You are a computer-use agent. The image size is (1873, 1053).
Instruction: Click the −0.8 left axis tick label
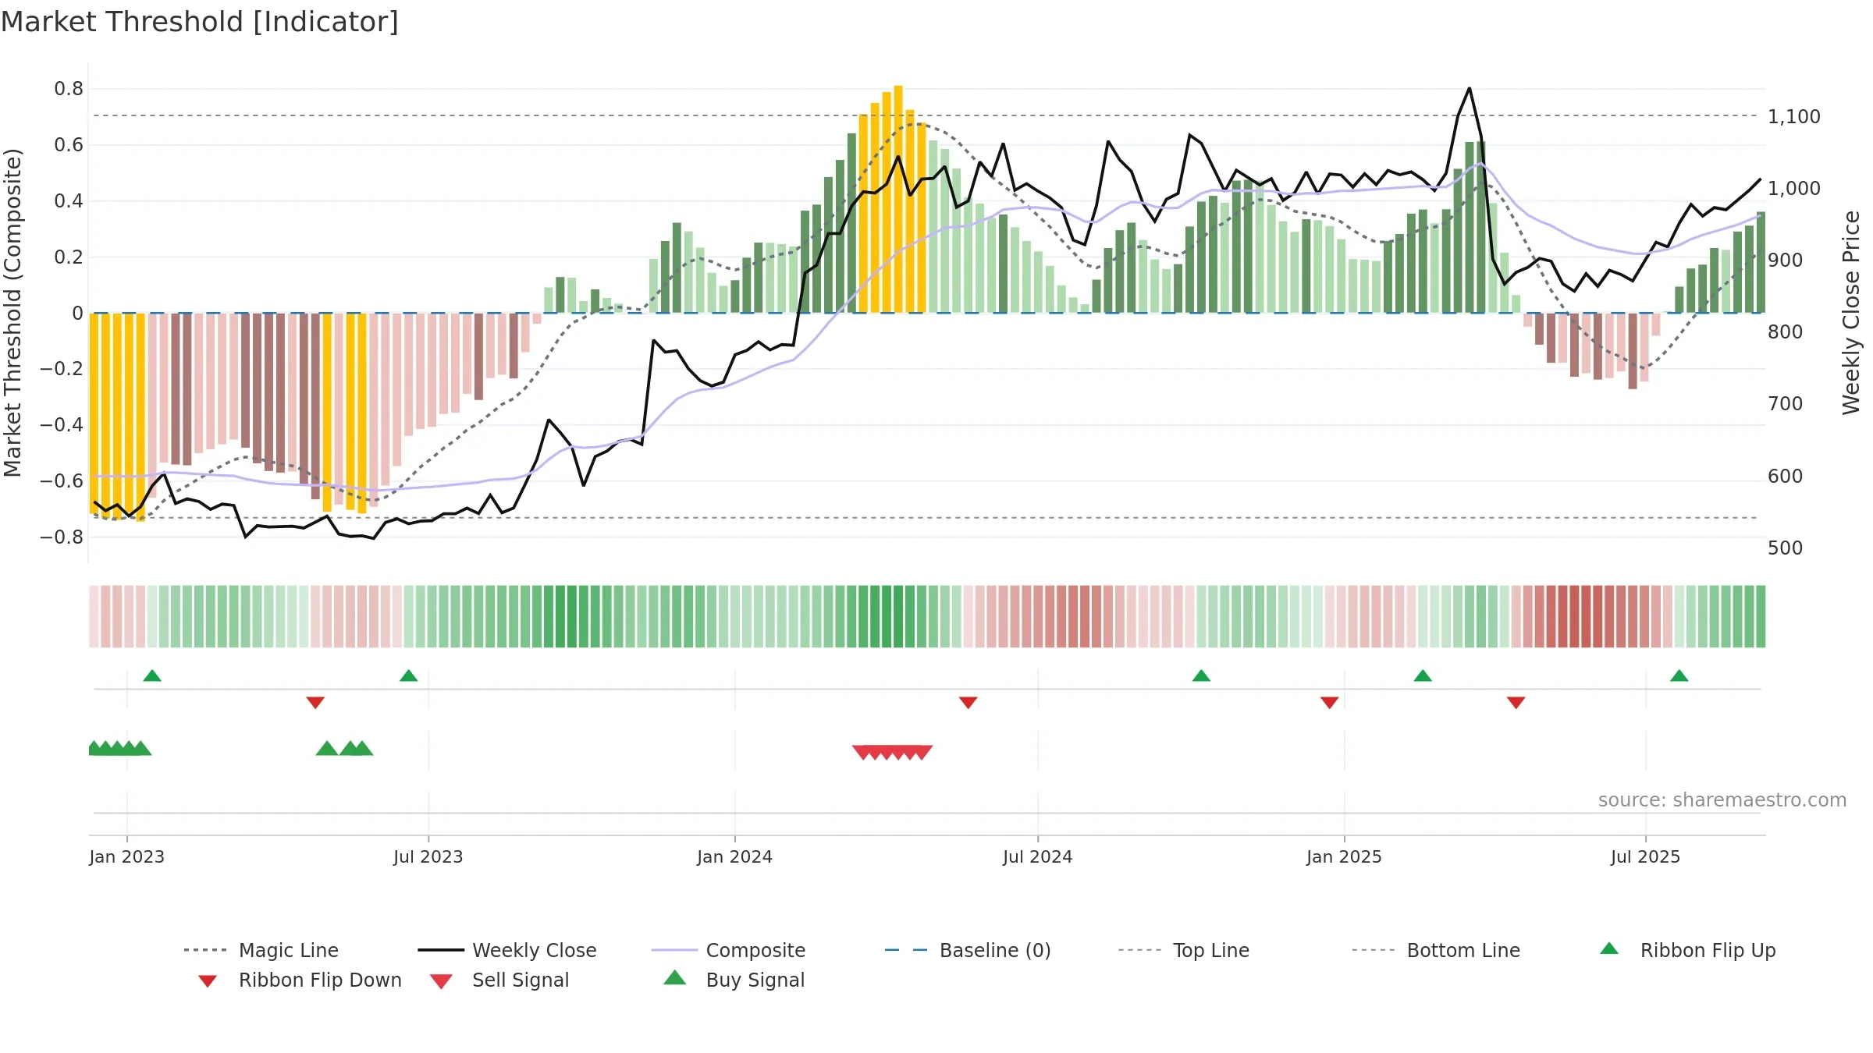tap(62, 537)
